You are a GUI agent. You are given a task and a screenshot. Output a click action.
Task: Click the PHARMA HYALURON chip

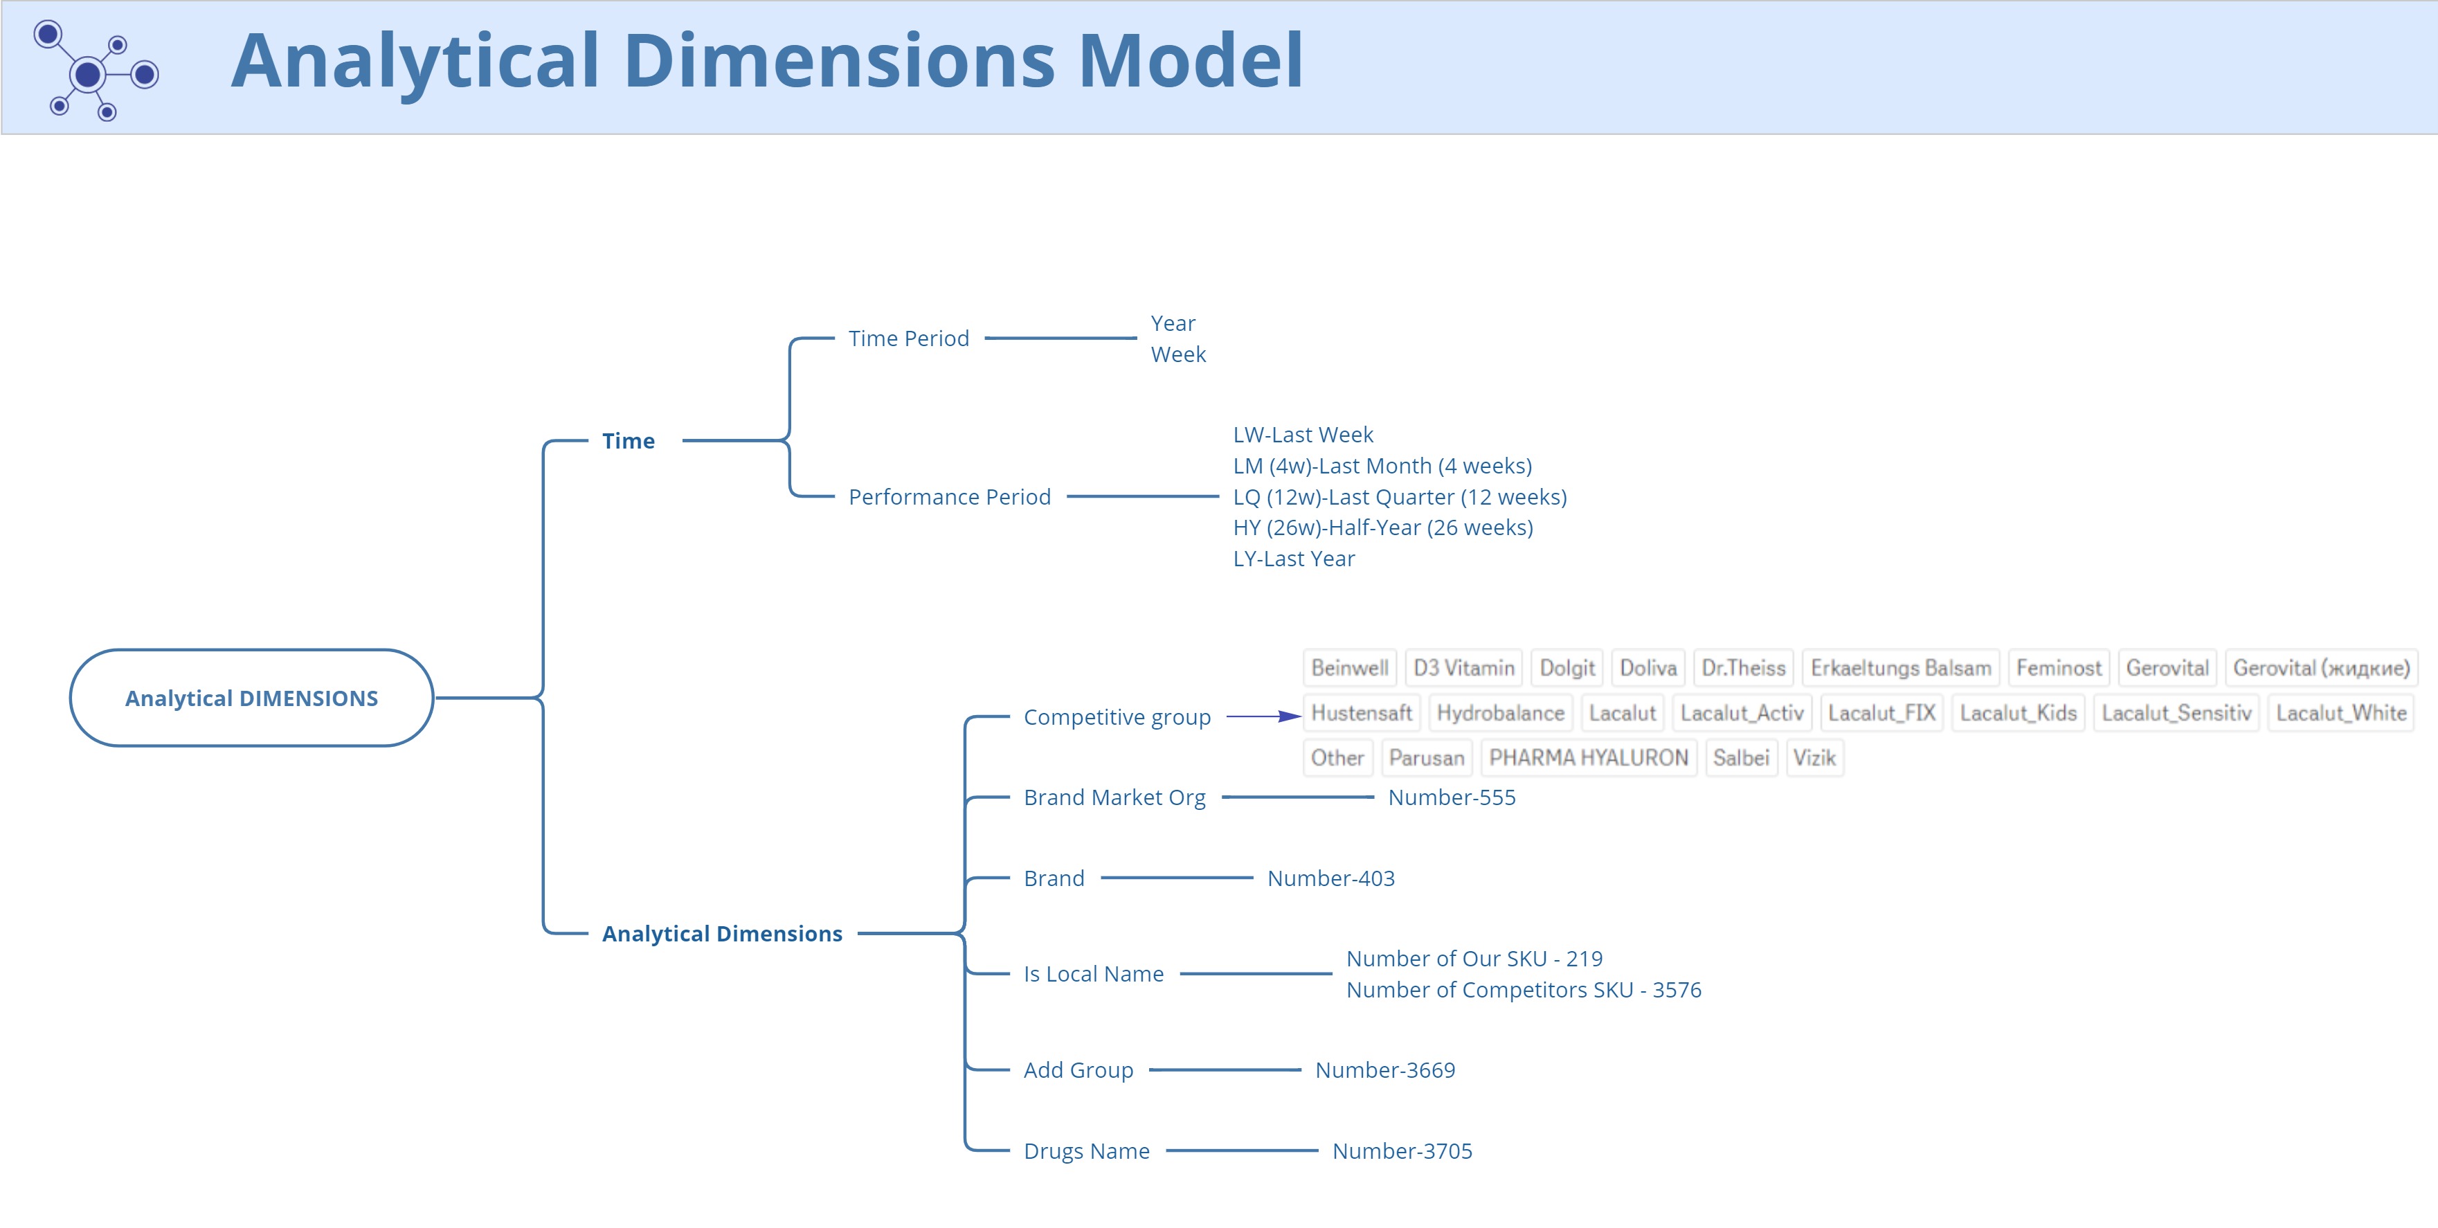[1588, 758]
